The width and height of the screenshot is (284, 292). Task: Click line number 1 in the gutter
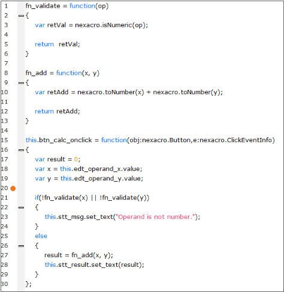[6, 6]
